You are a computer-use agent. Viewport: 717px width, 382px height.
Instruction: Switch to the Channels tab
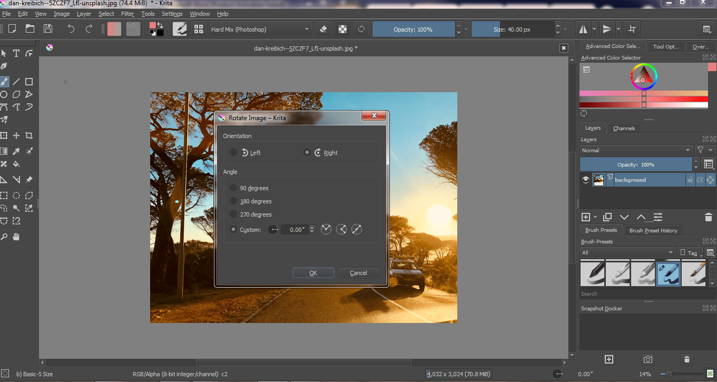point(624,128)
